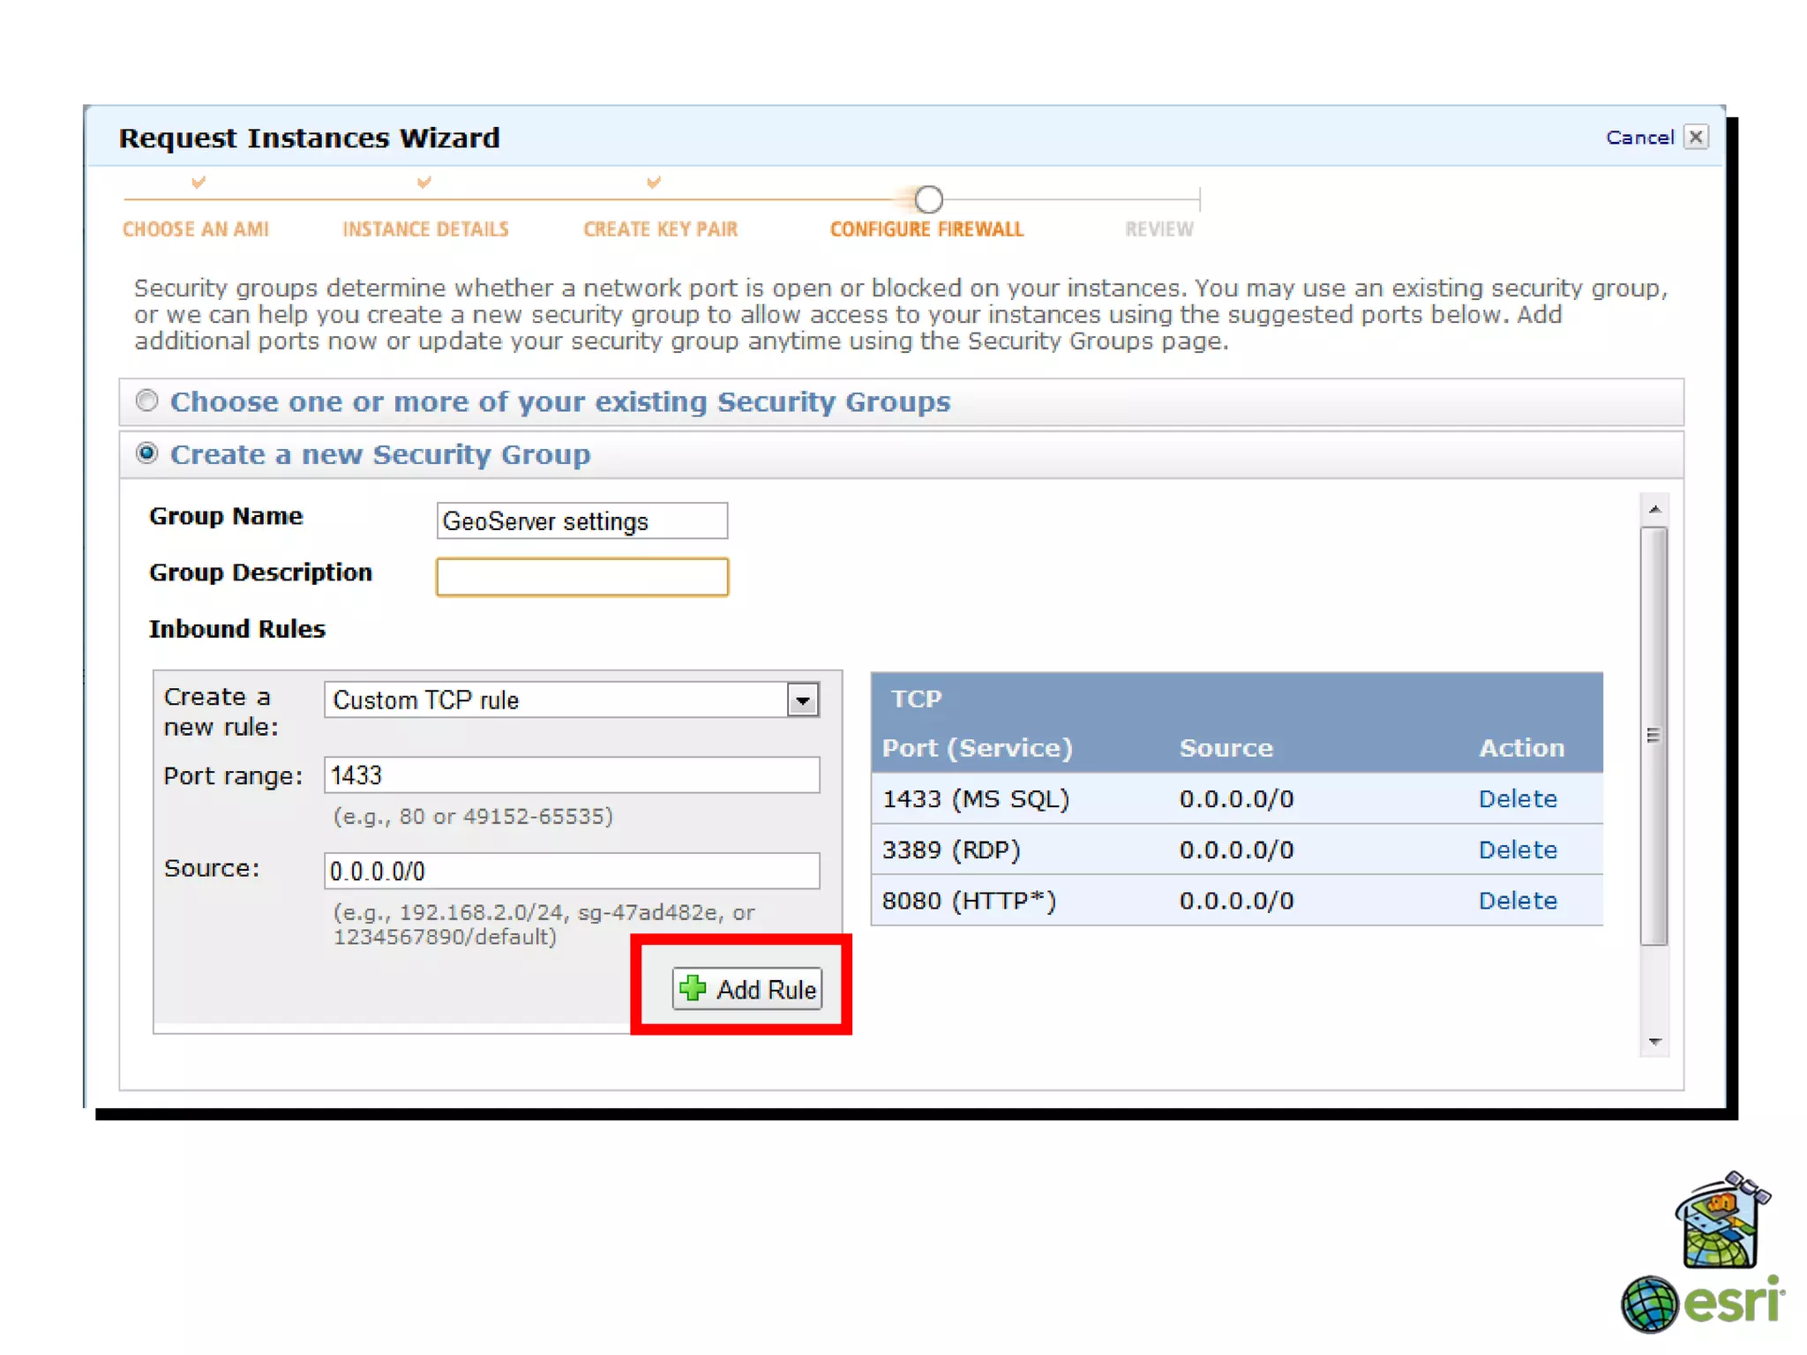Viewport: 1807px width, 1355px height.
Task: Click the Group Description input field
Action: click(582, 577)
